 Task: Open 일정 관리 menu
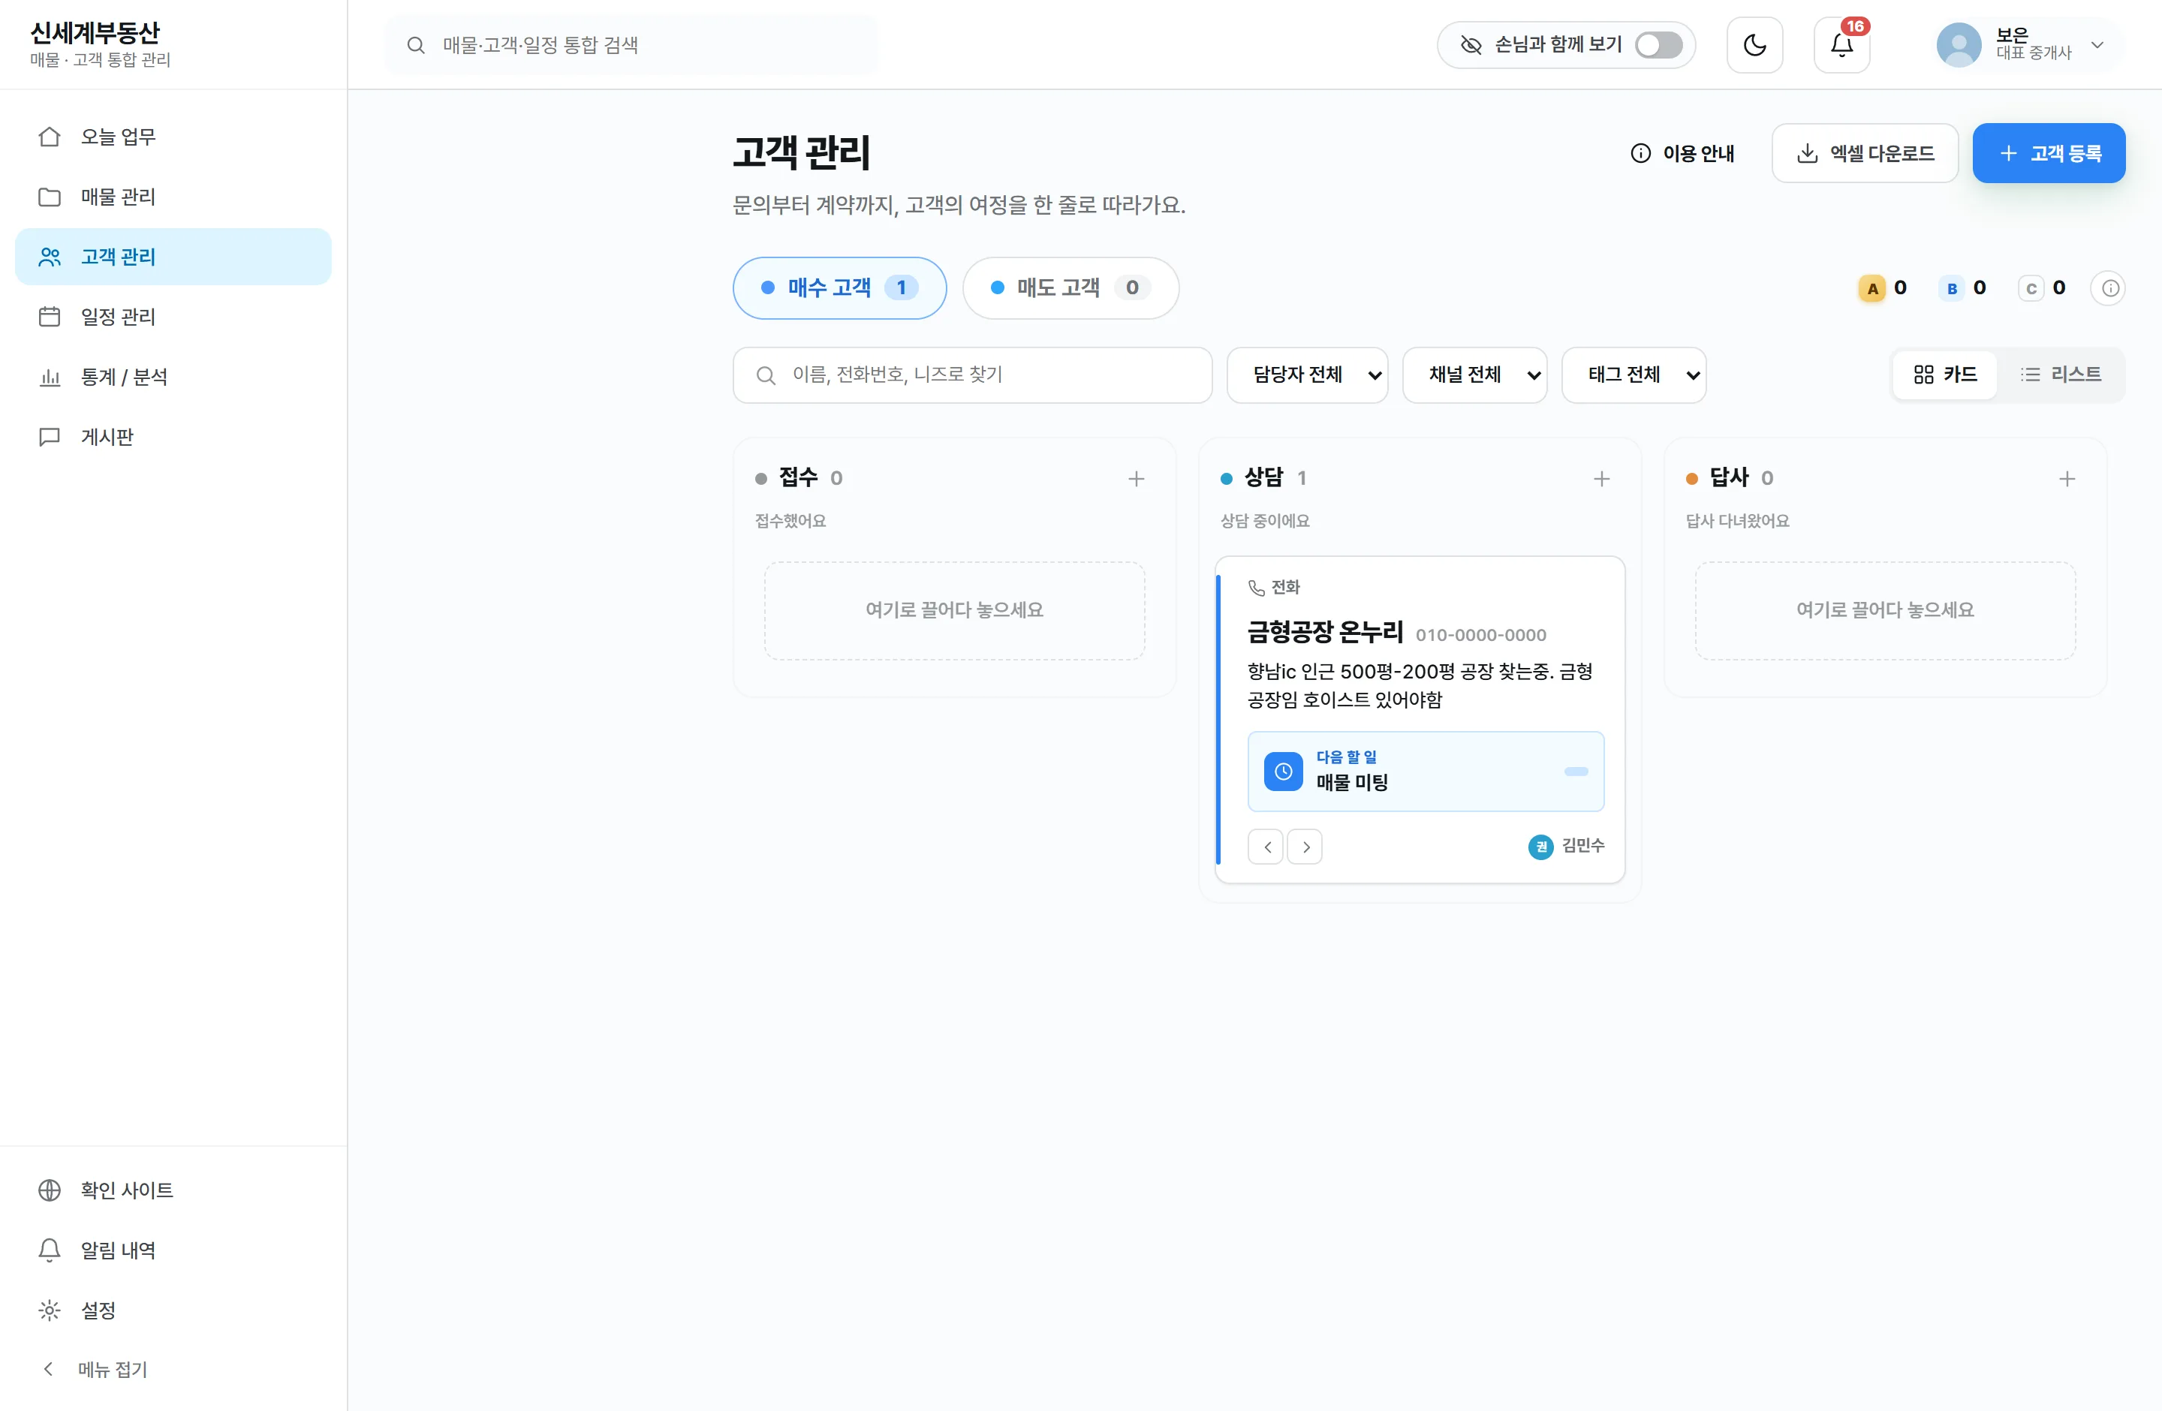point(173,316)
